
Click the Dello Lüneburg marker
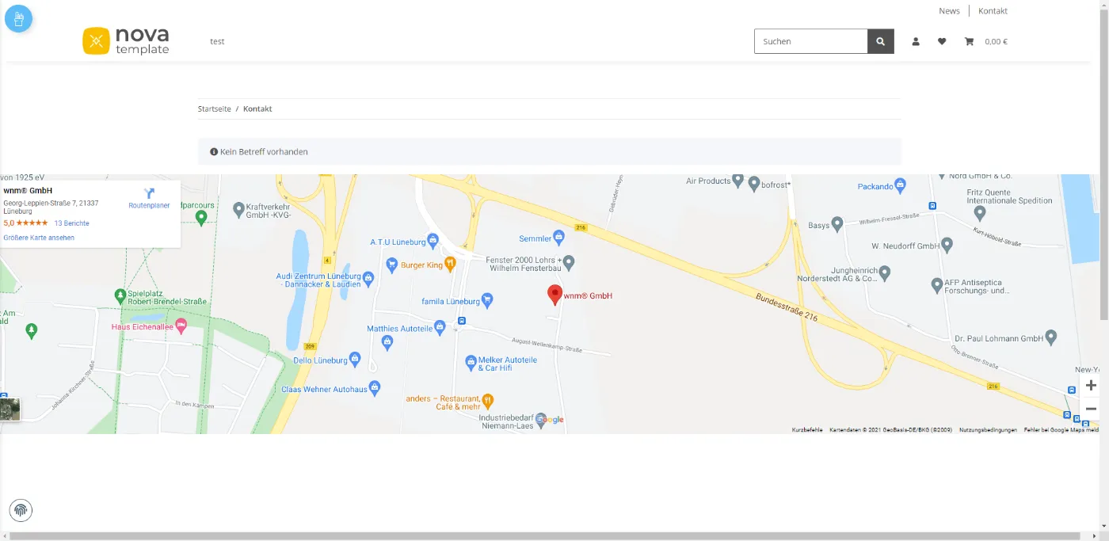tap(355, 359)
